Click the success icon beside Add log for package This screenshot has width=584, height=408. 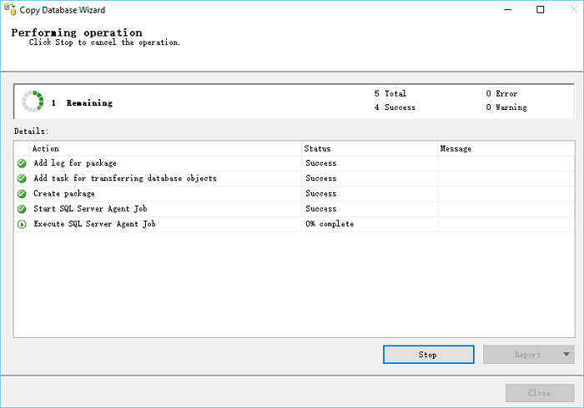pos(22,163)
